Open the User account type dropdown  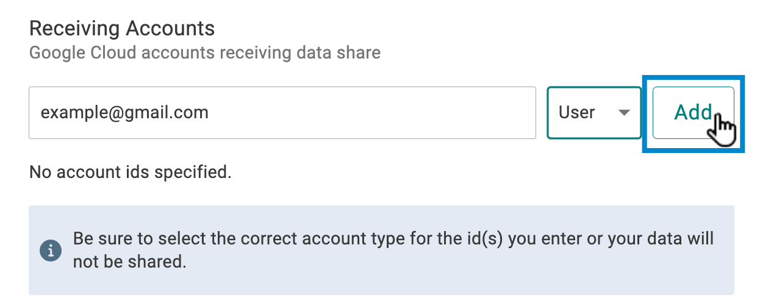point(594,113)
